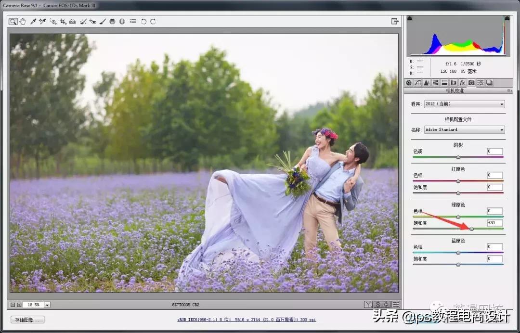Select the Hand tool
This screenshot has height=333, width=520.
pos(23,21)
